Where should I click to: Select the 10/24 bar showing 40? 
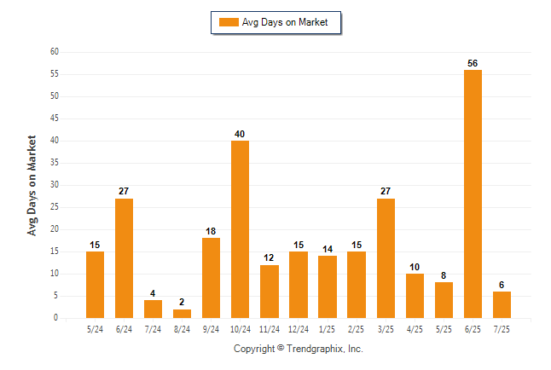240,229
